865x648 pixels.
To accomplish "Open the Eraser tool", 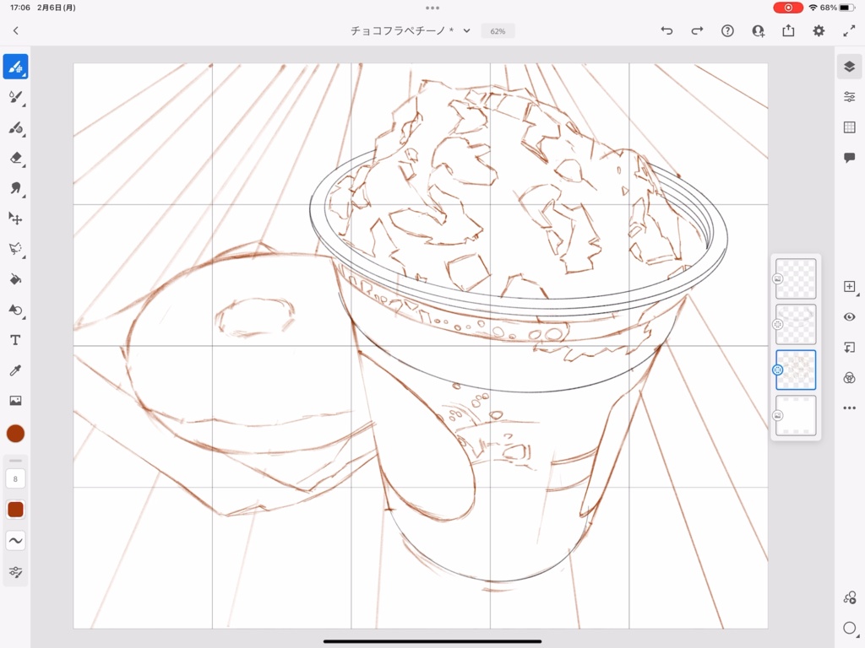I will [x=15, y=159].
